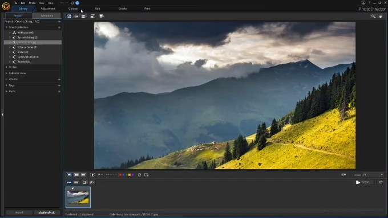
Task: Click the blue notification badge icon
Action: point(77,3)
